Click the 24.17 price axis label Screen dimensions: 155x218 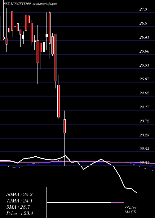[x=144, y=107]
